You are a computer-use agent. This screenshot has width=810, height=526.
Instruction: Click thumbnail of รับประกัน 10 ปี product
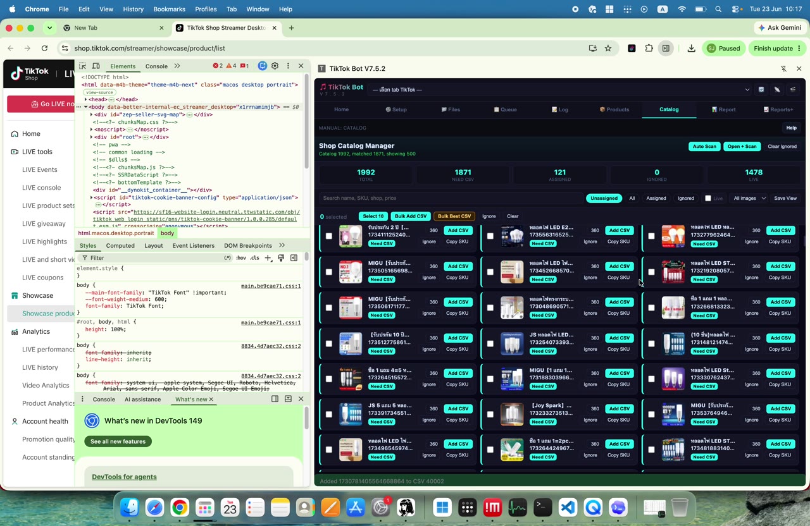pos(351,343)
